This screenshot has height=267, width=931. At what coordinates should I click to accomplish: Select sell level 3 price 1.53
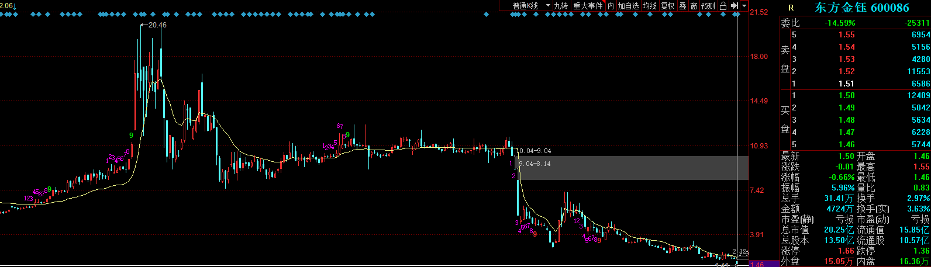(x=847, y=59)
